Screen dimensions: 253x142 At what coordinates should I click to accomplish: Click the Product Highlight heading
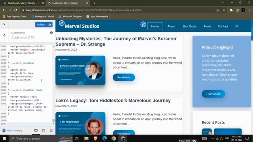tap(217, 47)
